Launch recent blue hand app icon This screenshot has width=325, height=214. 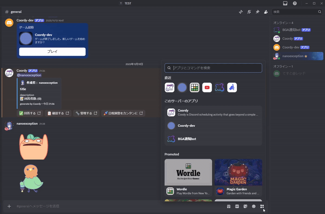coord(232,88)
